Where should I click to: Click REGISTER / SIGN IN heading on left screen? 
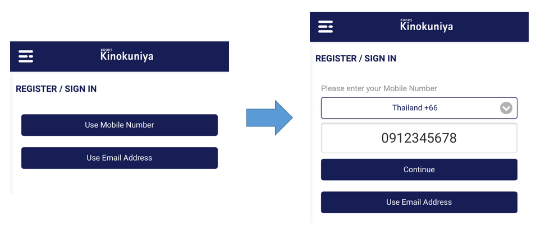click(x=56, y=89)
